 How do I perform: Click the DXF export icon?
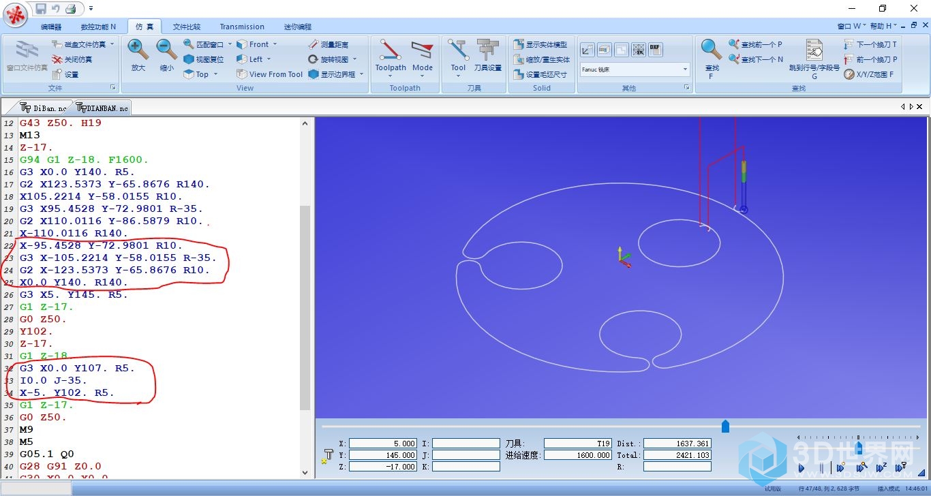[x=655, y=50]
